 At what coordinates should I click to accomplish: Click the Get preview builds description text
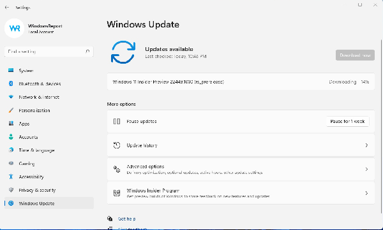coord(198,196)
